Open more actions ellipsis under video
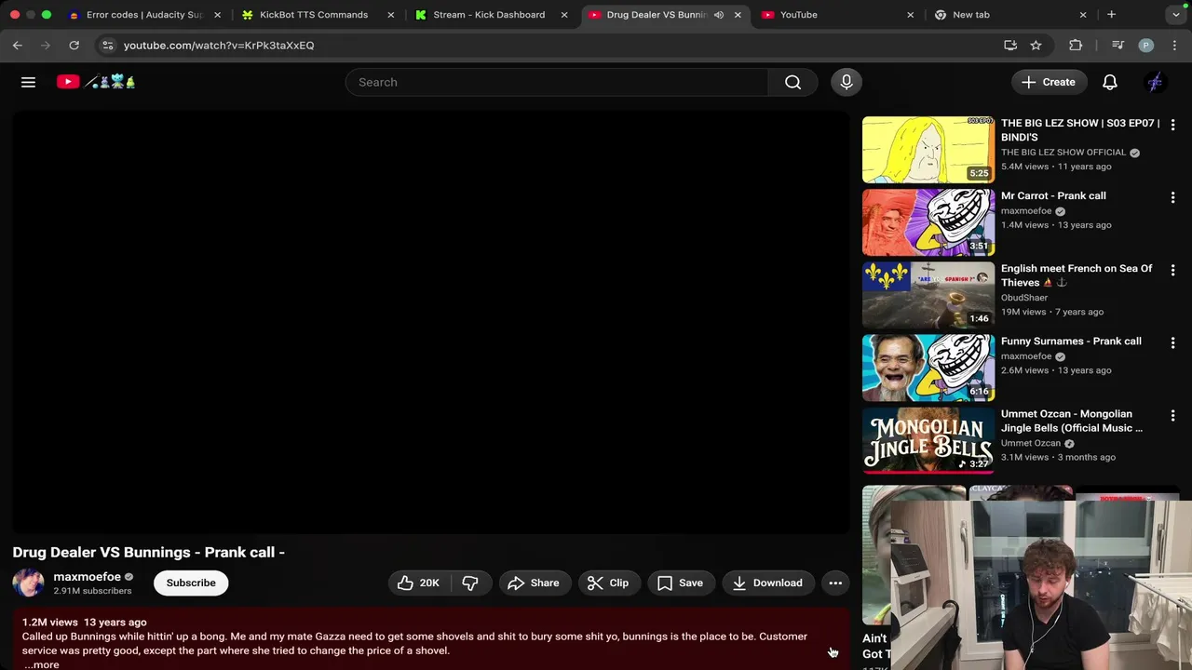The height and width of the screenshot is (670, 1192). point(835,583)
